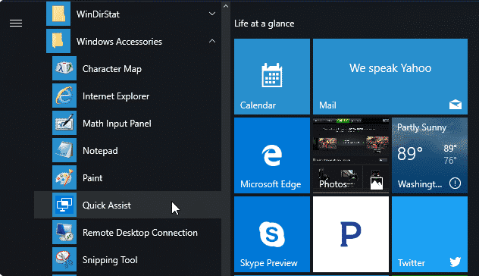This screenshot has width=479, height=276.
Task: Click the weather alert icon
Action: [455, 183]
